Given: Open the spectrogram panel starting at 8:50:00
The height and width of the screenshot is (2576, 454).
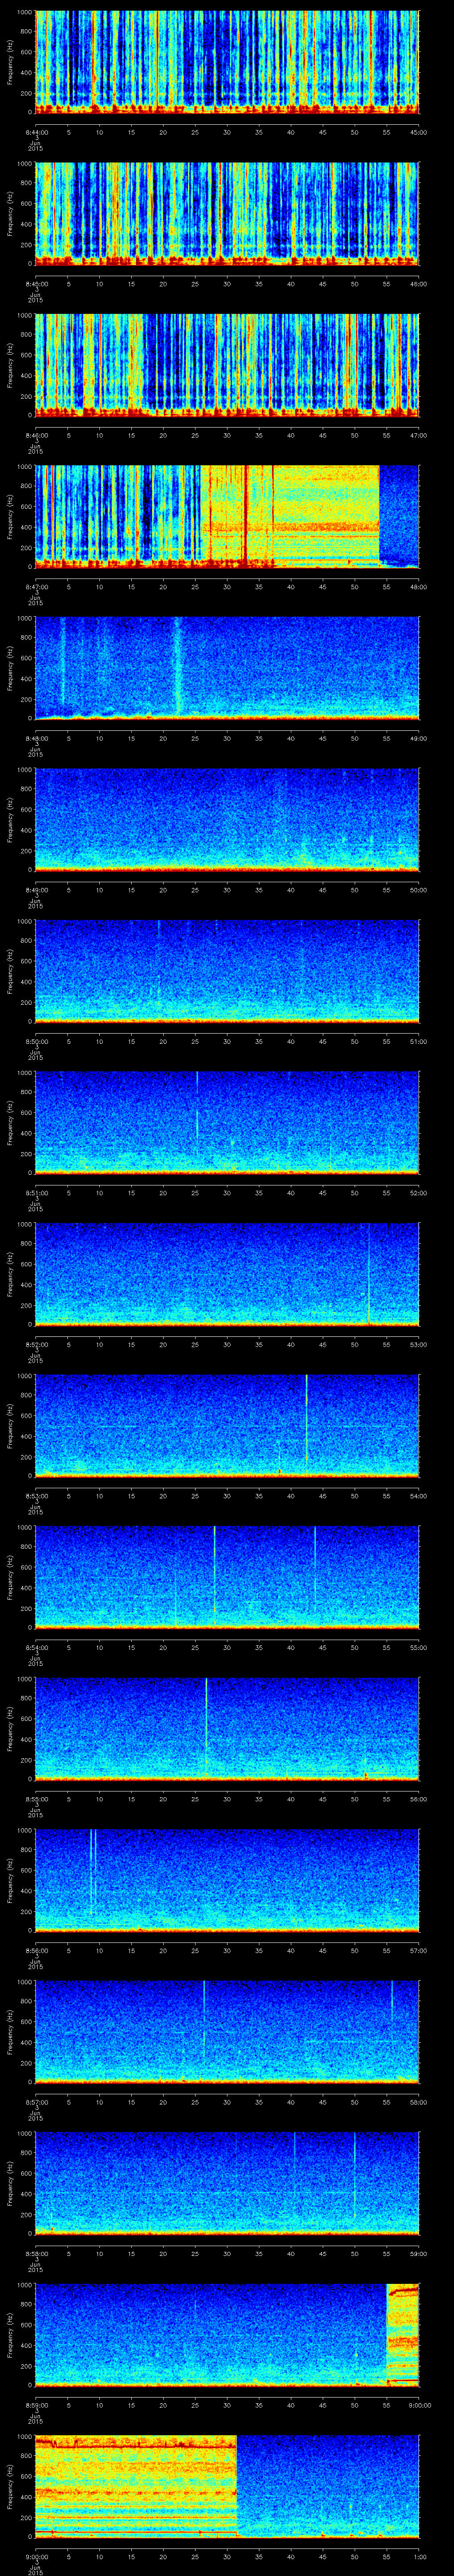Looking at the screenshot, I should pyautogui.click(x=227, y=971).
